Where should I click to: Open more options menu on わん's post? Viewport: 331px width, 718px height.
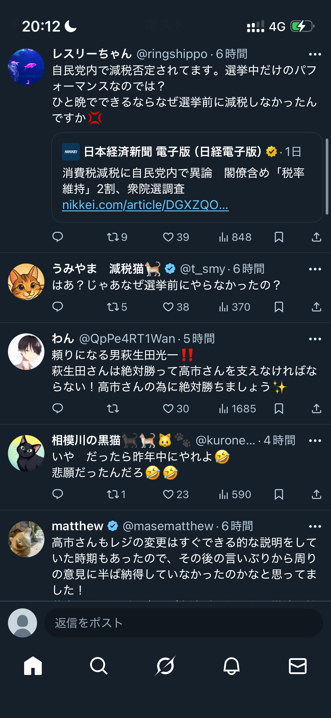tap(315, 339)
